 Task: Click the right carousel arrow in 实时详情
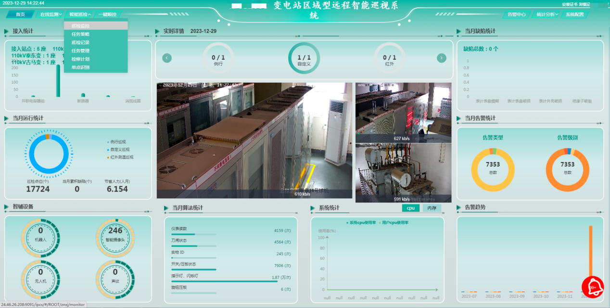pyautogui.click(x=441, y=58)
